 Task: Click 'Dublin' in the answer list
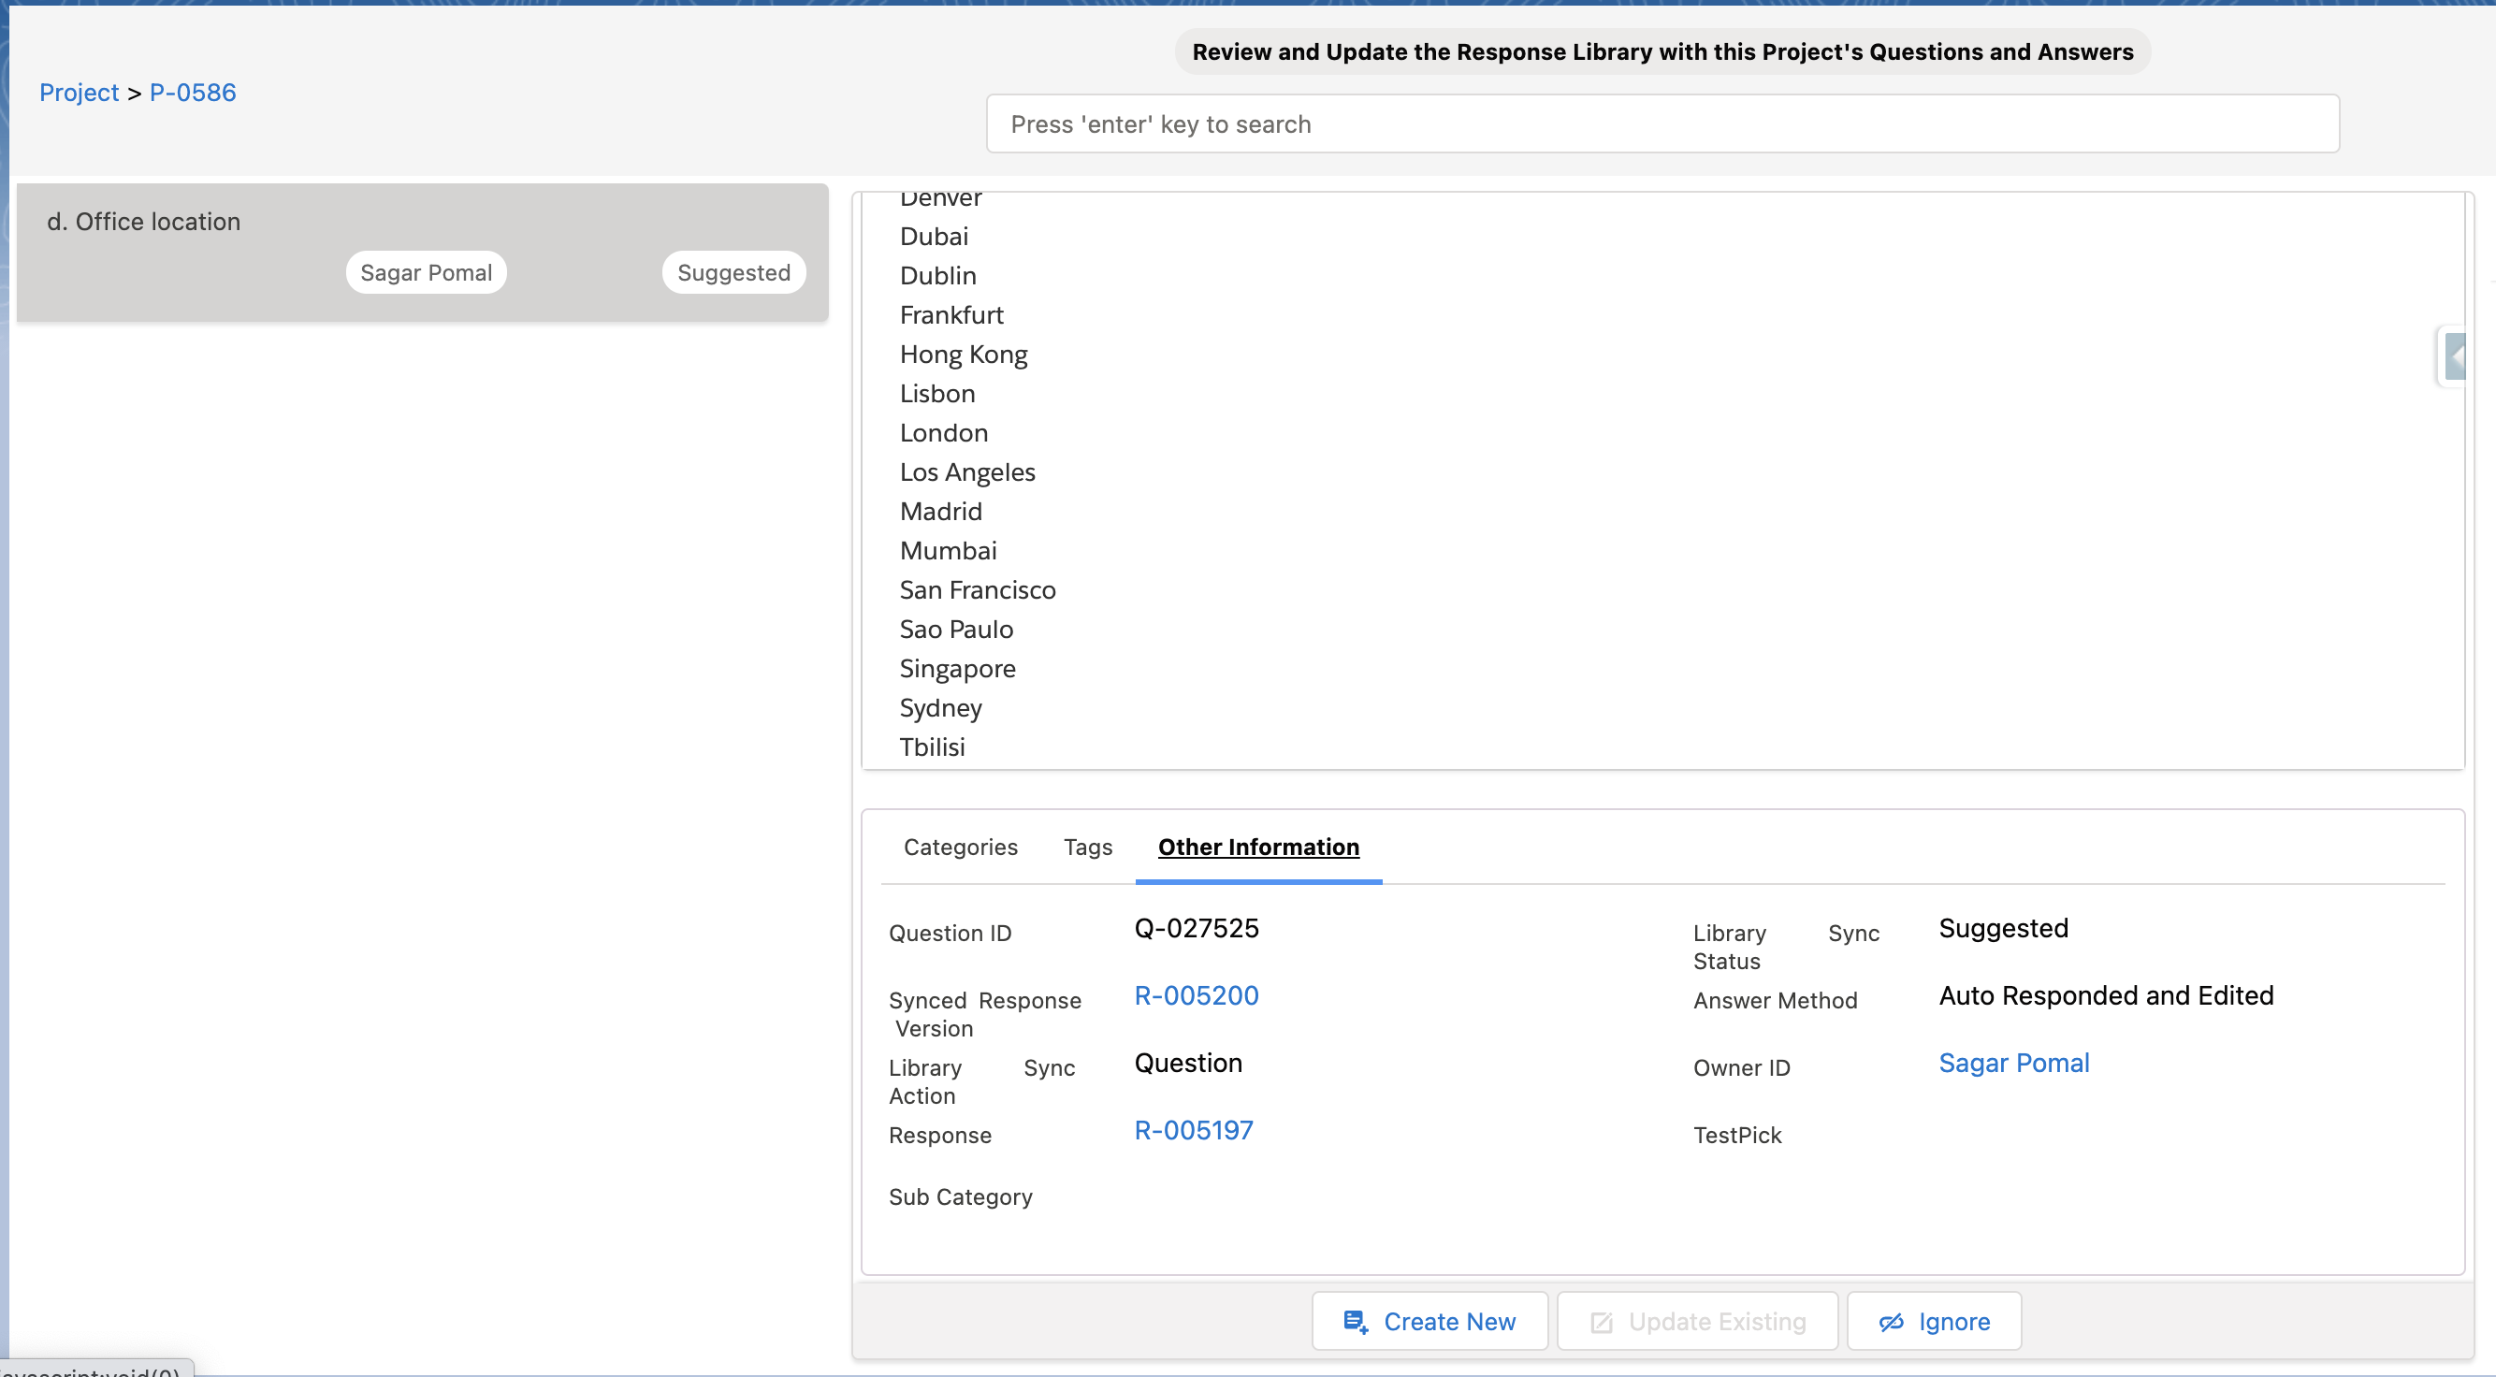938,276
